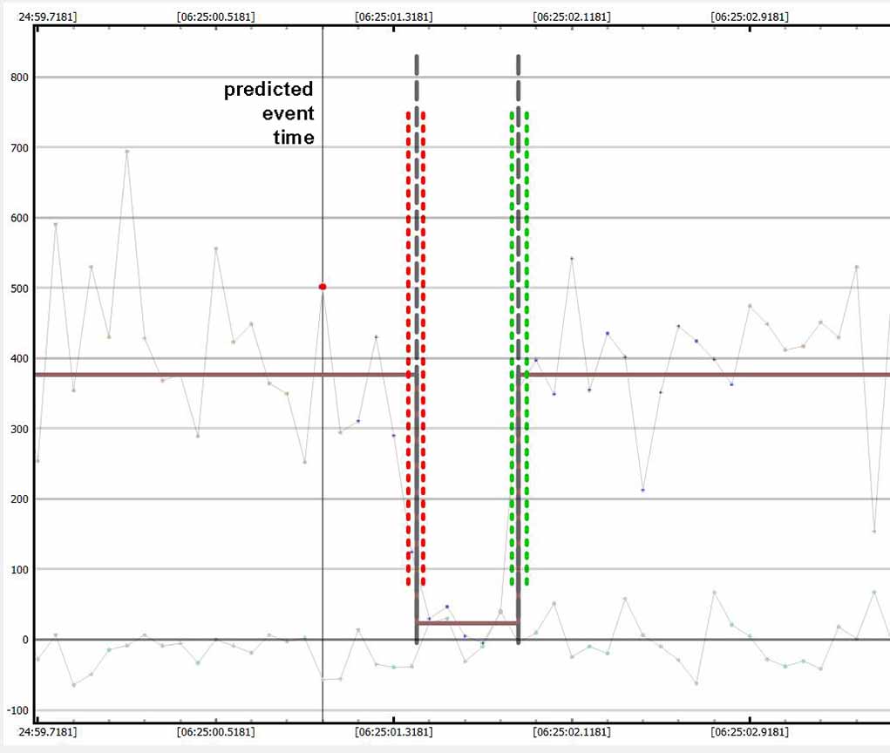The width and height of the screenshot is (890, 753).
Task: Click the 'predicted event time' text label
Action: [x=268, y=113]
